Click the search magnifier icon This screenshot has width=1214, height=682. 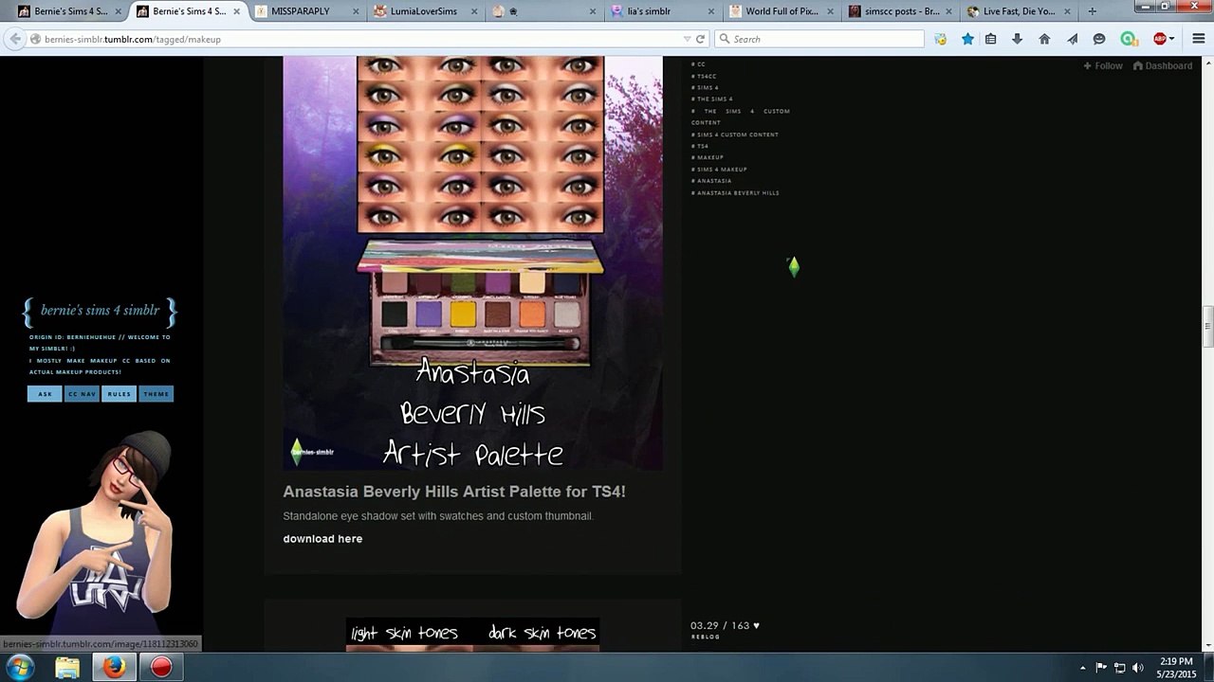click(725, 39)
